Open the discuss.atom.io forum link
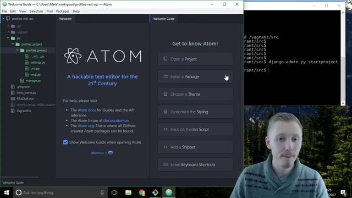 point(116,120)
